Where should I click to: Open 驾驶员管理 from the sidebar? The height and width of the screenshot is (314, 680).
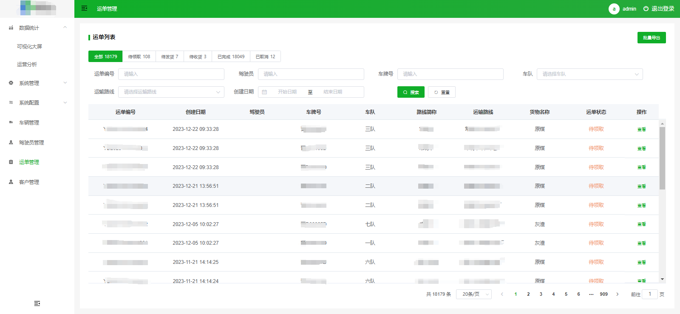[31, 142]
